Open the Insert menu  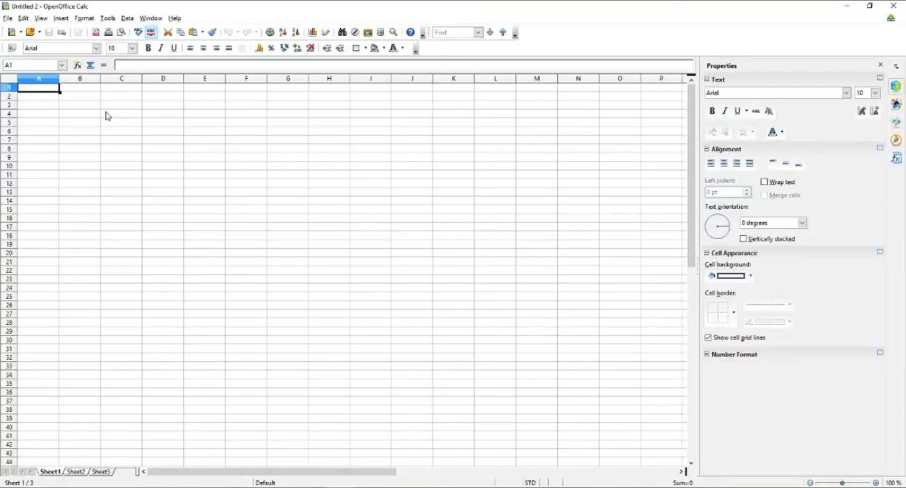pyautogui.click(x=61, y=18)
